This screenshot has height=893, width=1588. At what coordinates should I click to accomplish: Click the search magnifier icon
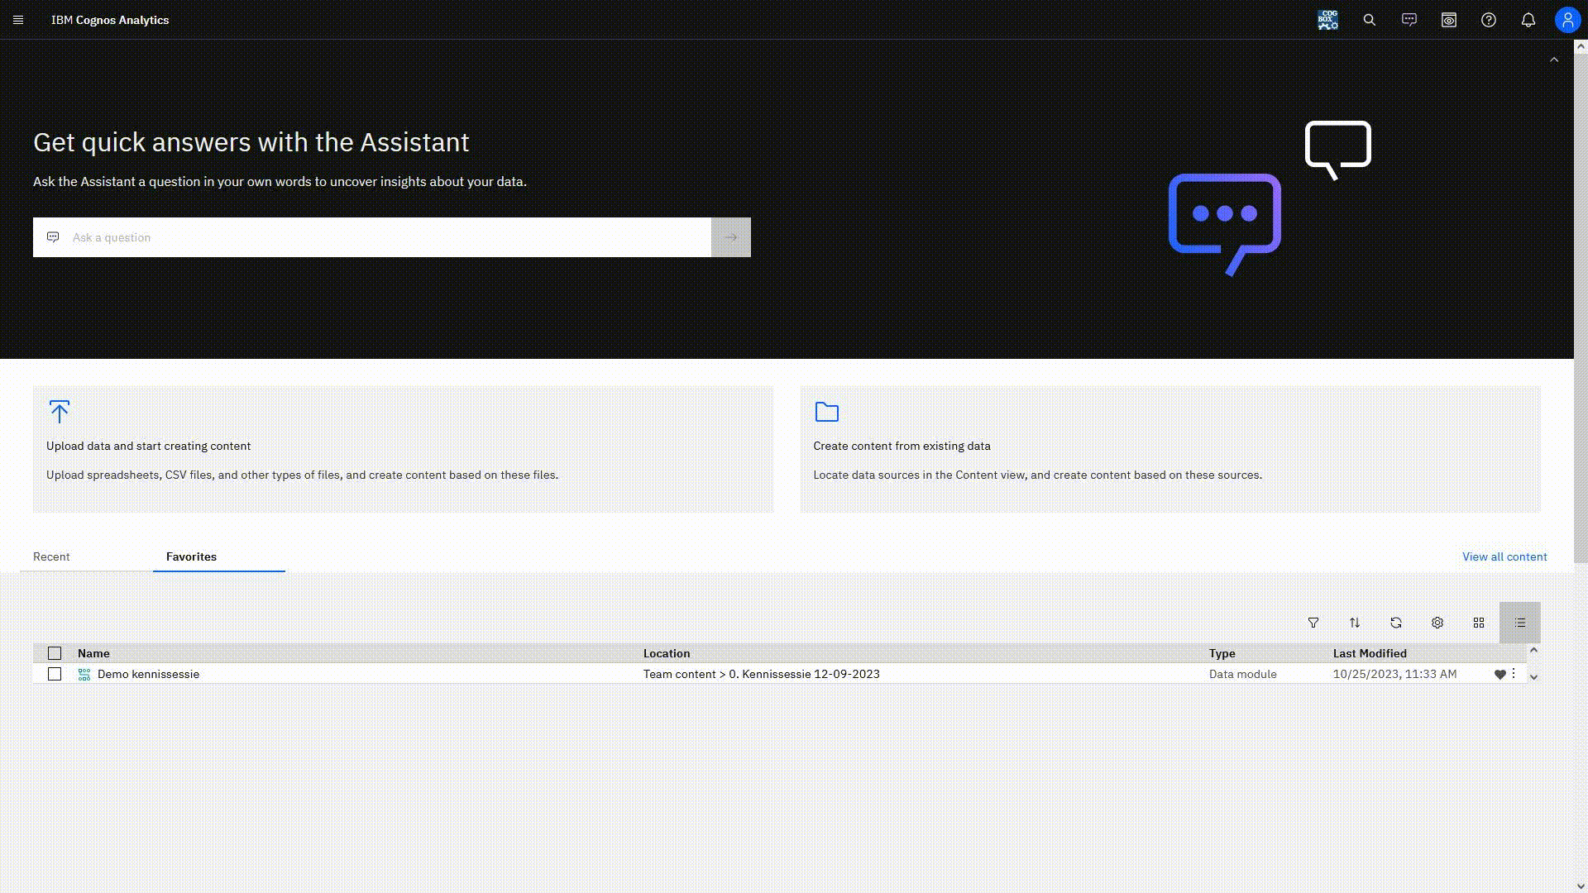click(1370, 20)
